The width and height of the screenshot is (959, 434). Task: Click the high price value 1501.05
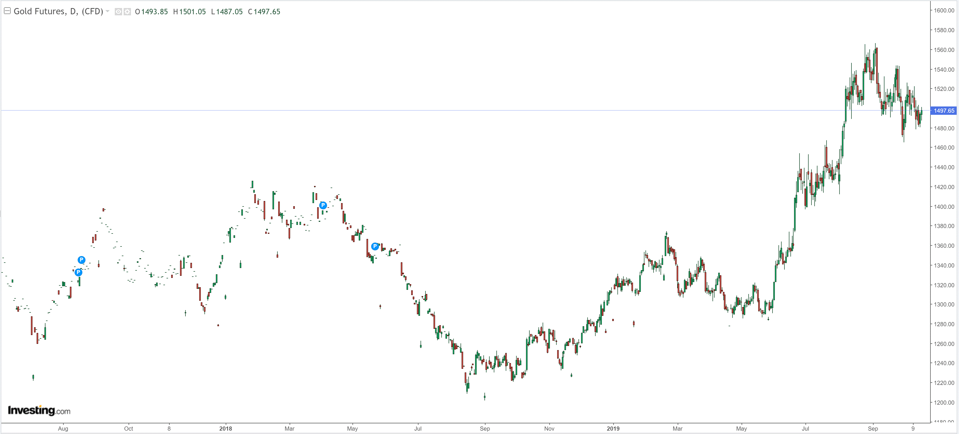click(x=192, y=11)
